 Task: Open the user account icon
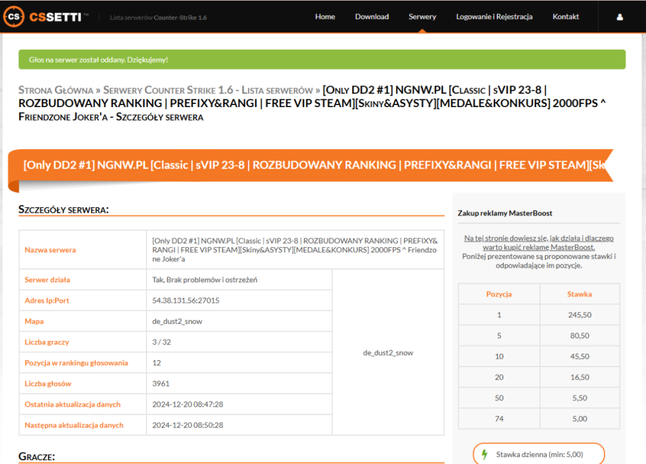(x=620, y=17)
